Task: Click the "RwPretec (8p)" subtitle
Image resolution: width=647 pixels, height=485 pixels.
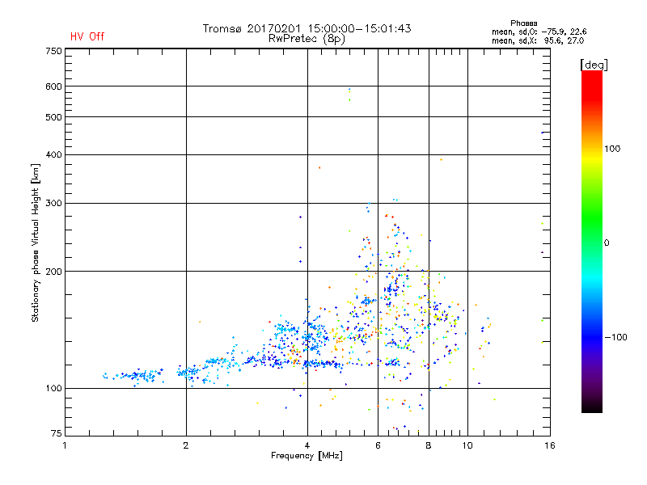Action: coord(307,39)
